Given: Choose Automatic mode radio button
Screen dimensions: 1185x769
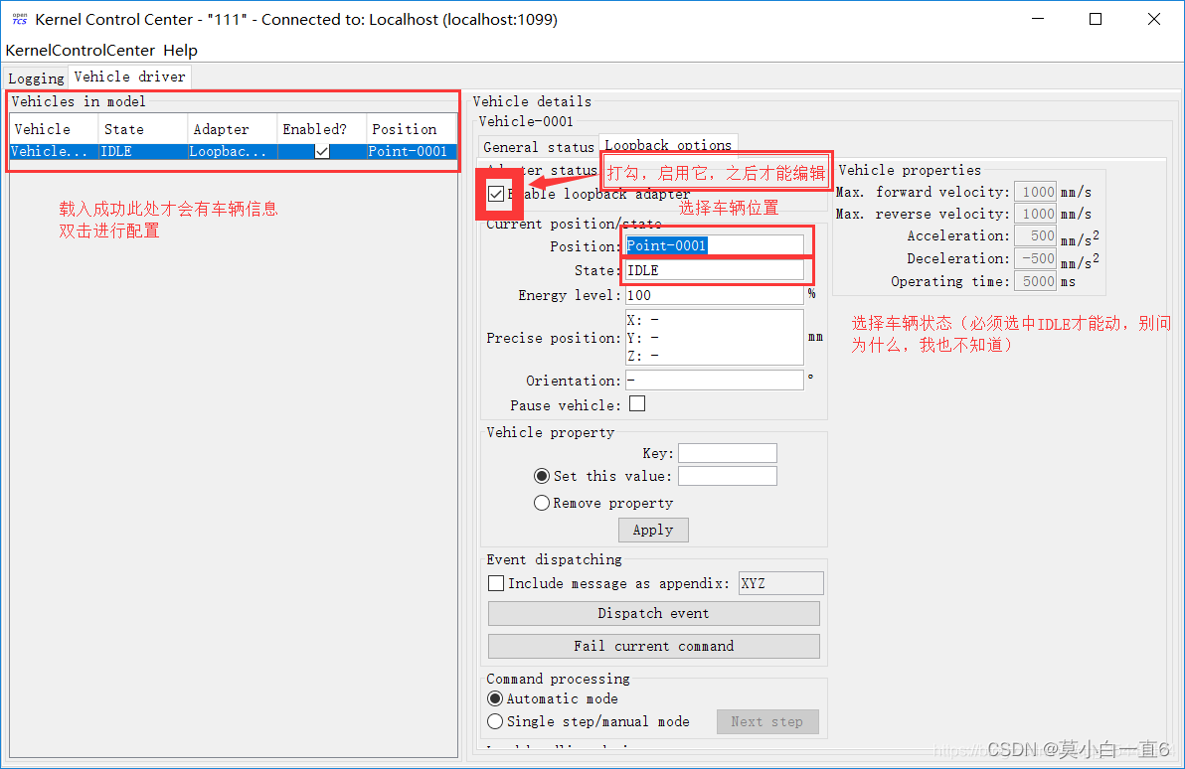Looking at the screenshot, I should (495, 698).
